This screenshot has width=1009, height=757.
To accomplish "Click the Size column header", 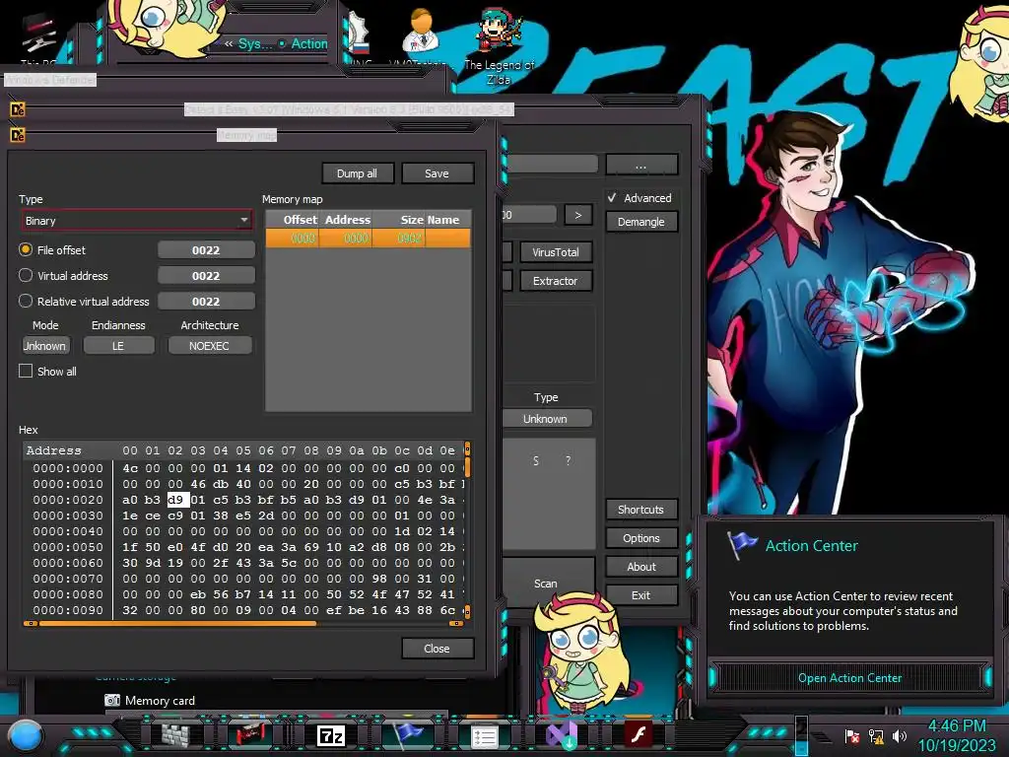I will click(399, 220).
